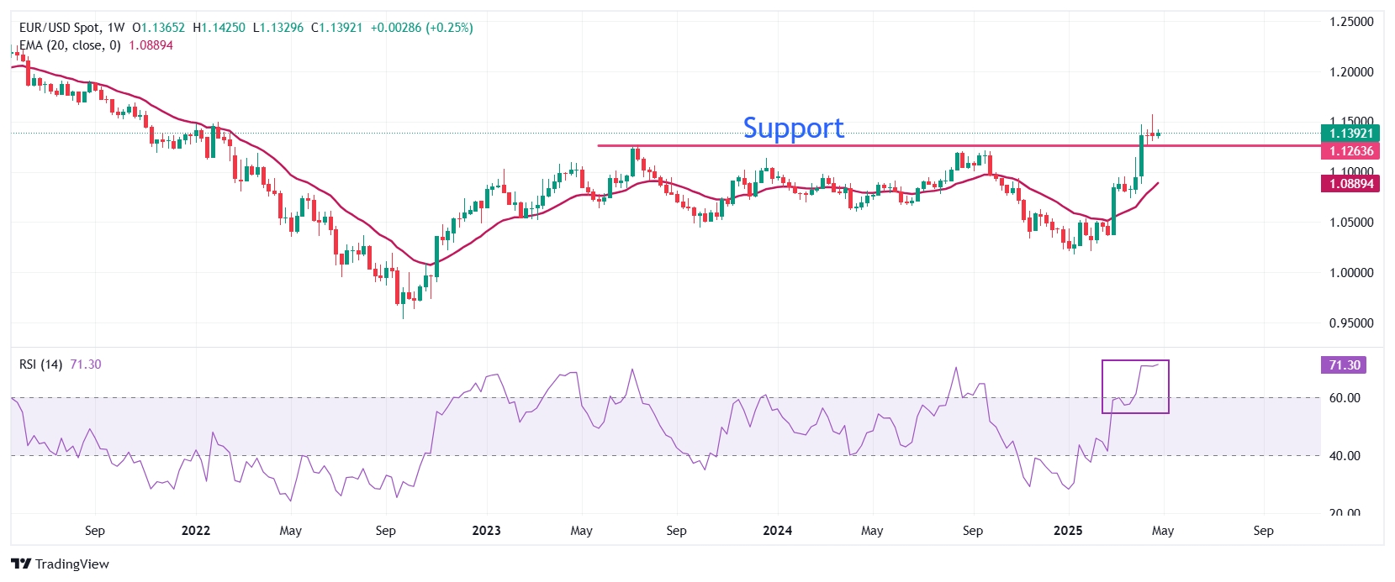The image size is (1395, 582).
Task: Select the RSI (14) indicator legend
Action: click(x=40, y=364)
